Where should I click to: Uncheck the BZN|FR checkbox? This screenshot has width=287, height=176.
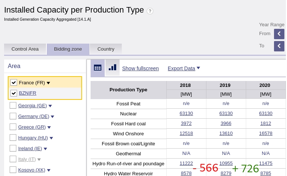pyautogui.click(x=14, y=93)
